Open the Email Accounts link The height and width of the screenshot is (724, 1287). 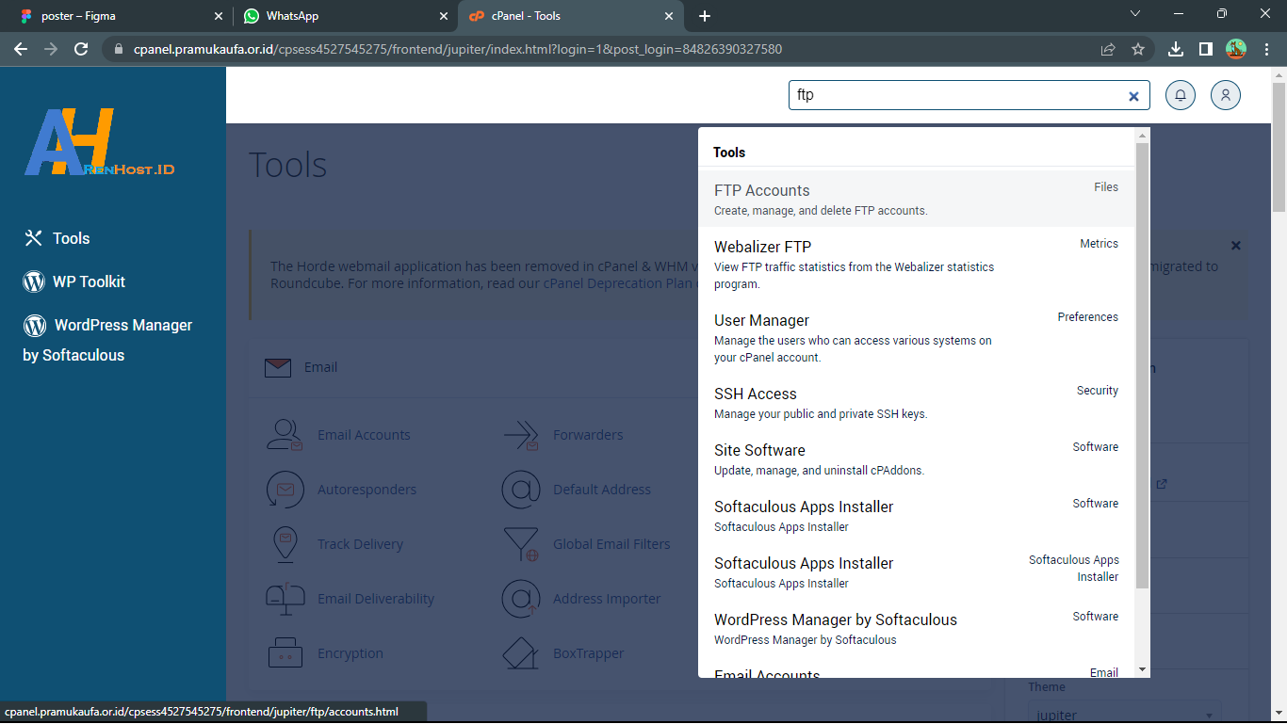pos(364,435)
